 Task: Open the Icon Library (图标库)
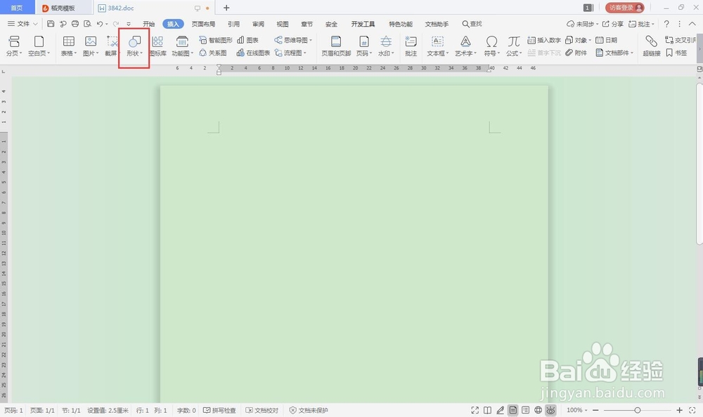[x=157, y=46]
